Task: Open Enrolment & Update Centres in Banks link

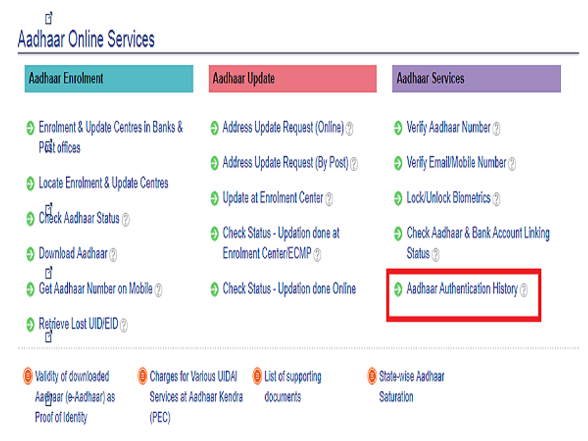Action: click(x=110, y=137)
